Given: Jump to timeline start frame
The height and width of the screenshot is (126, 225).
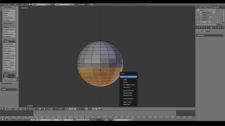Looking at the screenshot, I should tap(77, 120).
